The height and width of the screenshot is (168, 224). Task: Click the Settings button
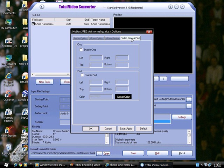[x=182, y=117]
